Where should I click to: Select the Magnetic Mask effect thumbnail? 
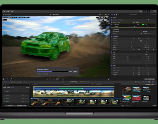tap(126, 98)
